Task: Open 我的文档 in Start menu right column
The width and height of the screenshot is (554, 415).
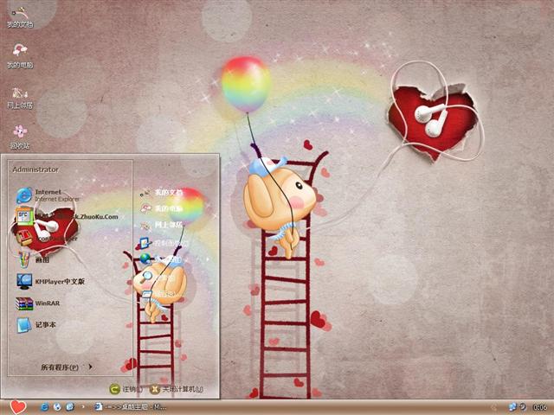Action: click(x=161, y=193)
